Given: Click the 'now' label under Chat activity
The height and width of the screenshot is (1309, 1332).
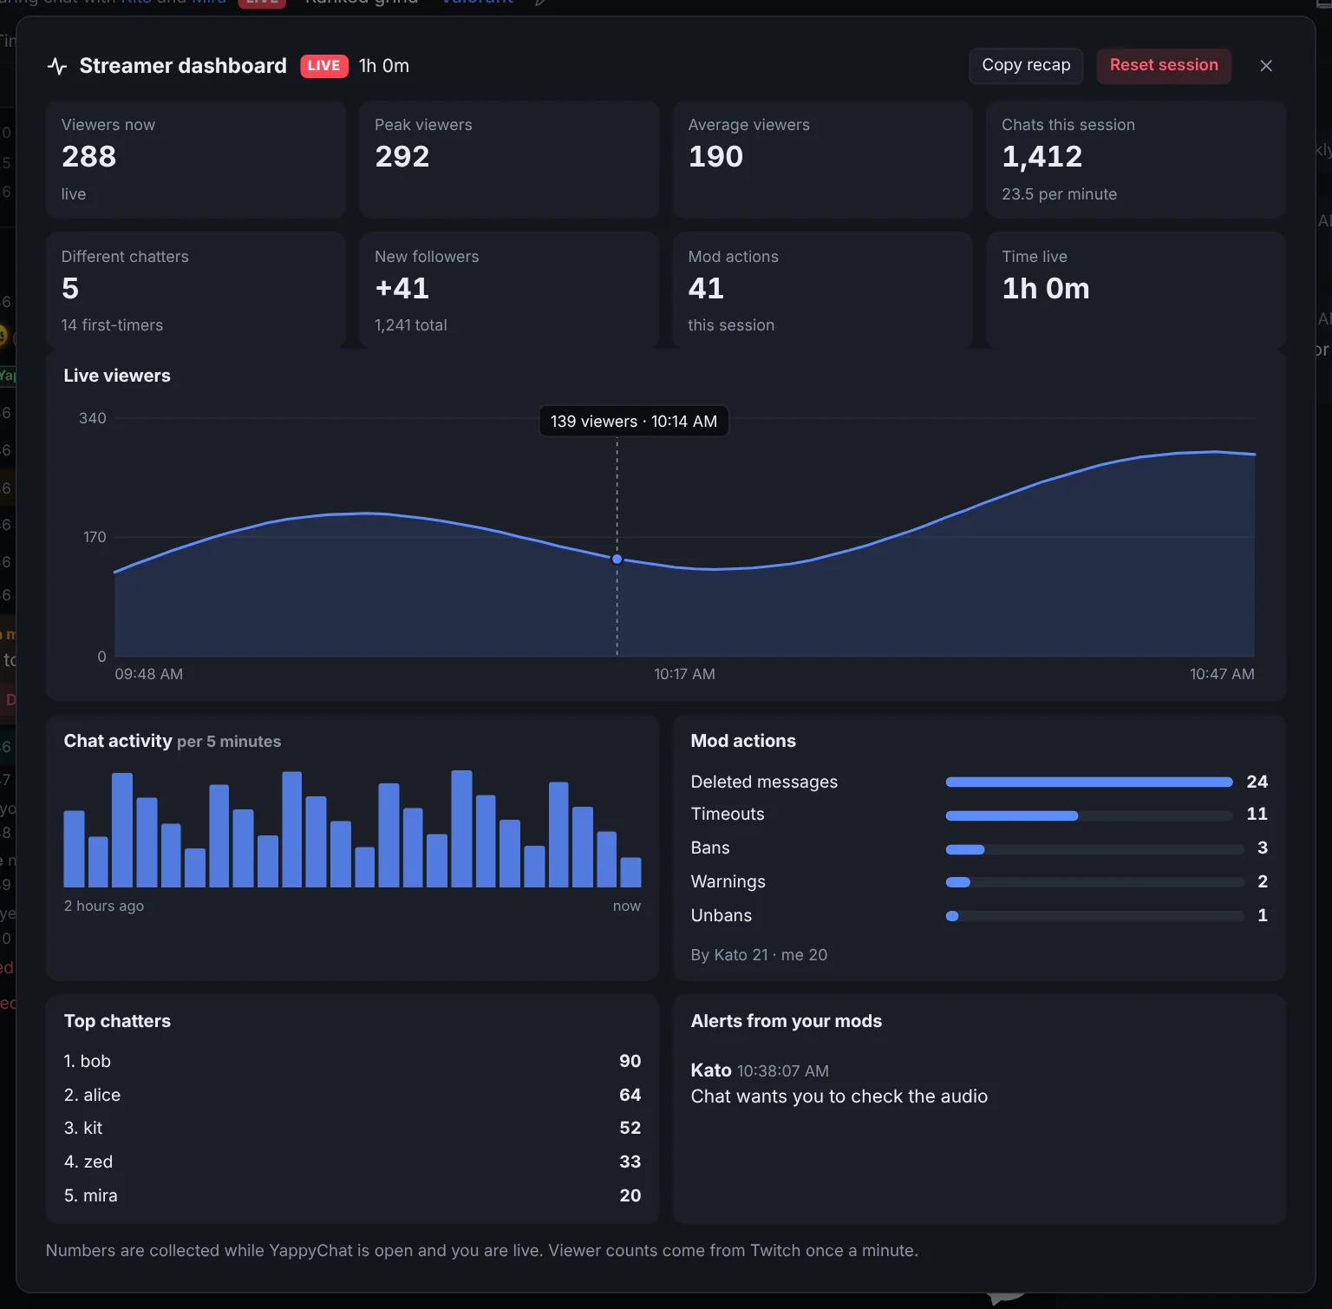Looking at the screenshot, I should (x=627, y=906).
